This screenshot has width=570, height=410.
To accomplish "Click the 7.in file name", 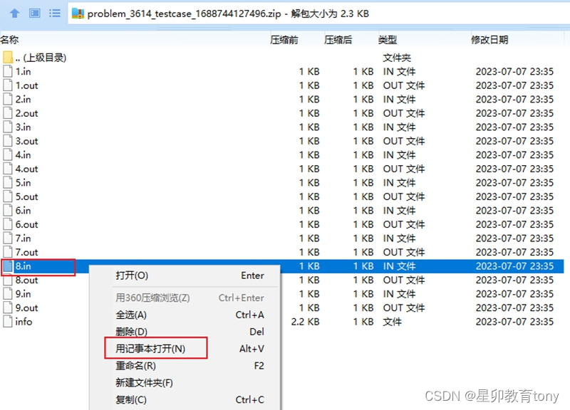I will point(23,238).
